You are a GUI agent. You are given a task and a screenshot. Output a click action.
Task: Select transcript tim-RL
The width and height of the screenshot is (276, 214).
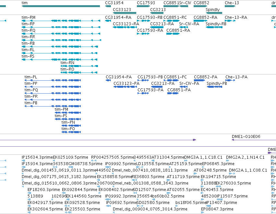click(x=59, y=53)
